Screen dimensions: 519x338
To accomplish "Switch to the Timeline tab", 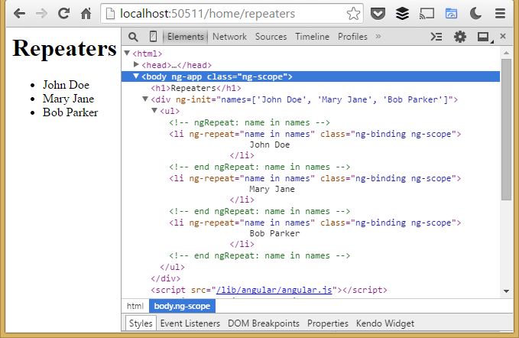I will pyautogui.click(x=312, y=37).
